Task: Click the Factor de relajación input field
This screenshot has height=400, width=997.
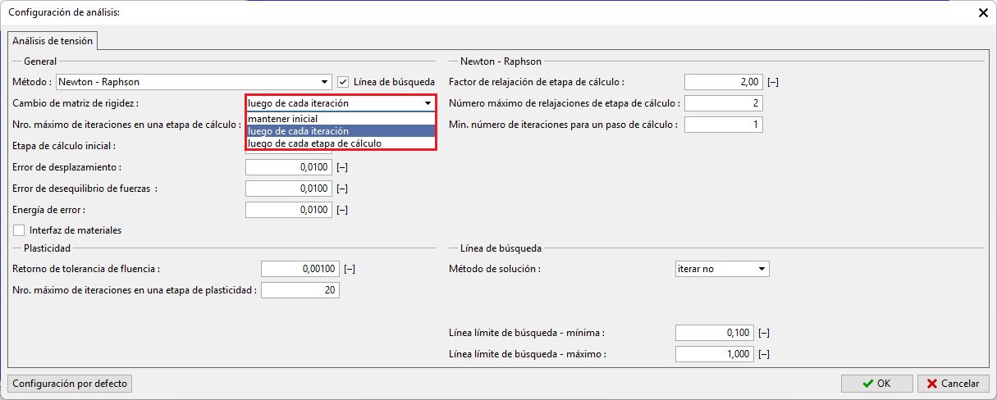Action: tap(723, 82)
